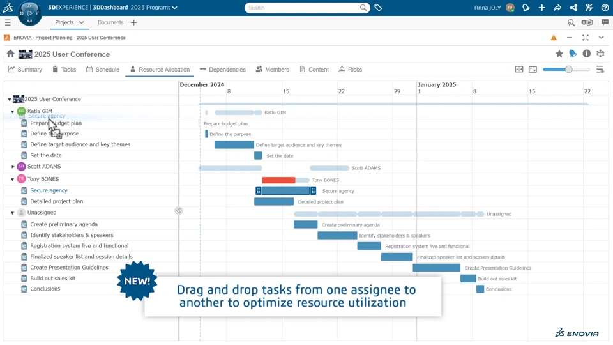Add a new tab with plus
The image size is (613, 345).
pos(133,23)
